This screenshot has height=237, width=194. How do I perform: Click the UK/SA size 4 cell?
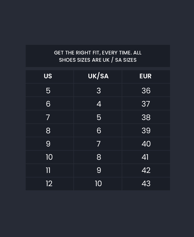(98, 103)
